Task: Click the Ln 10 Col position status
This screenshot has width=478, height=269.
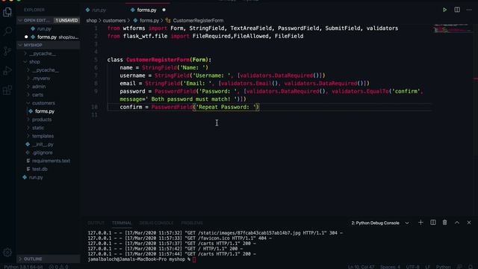Action: (x=361, y=267)
